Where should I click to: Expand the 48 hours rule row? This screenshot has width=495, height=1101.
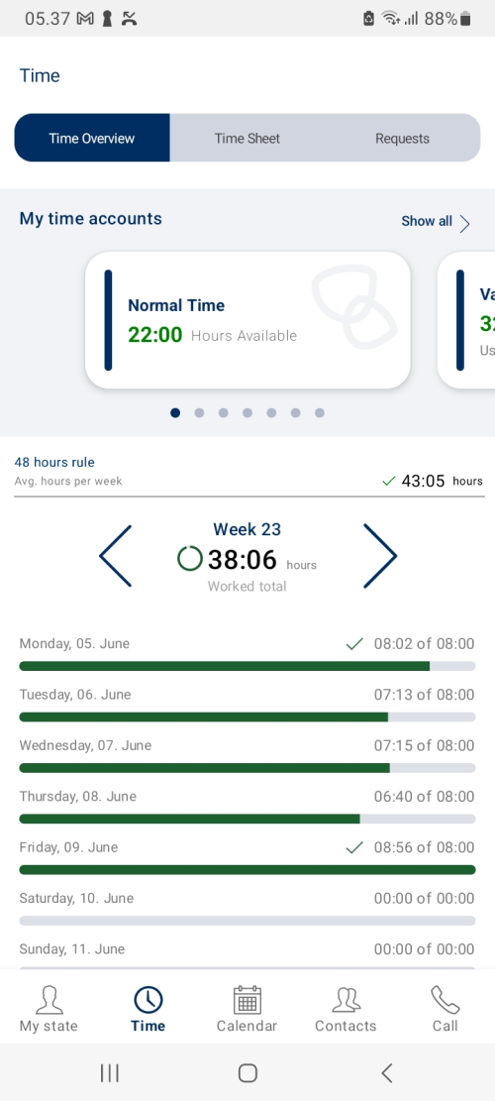[x=248, y=472]
